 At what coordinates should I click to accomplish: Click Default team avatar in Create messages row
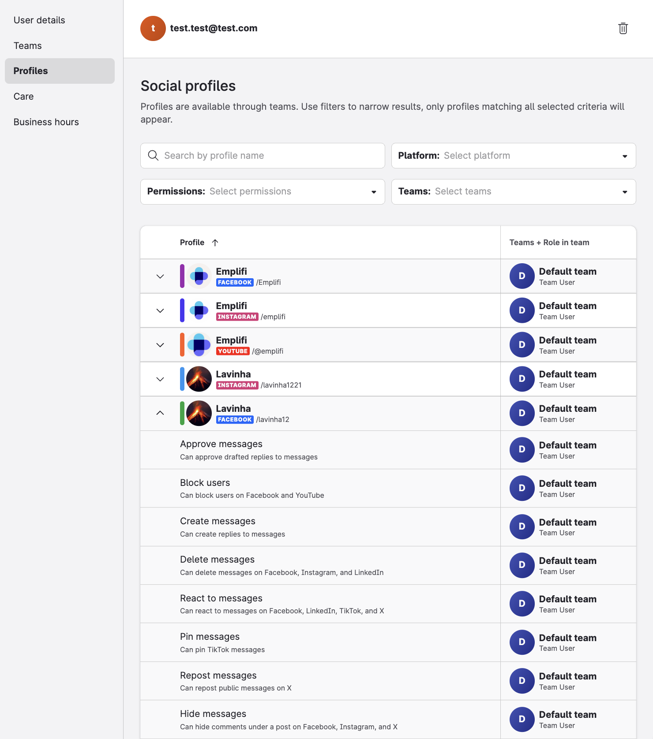pos(522,526)
